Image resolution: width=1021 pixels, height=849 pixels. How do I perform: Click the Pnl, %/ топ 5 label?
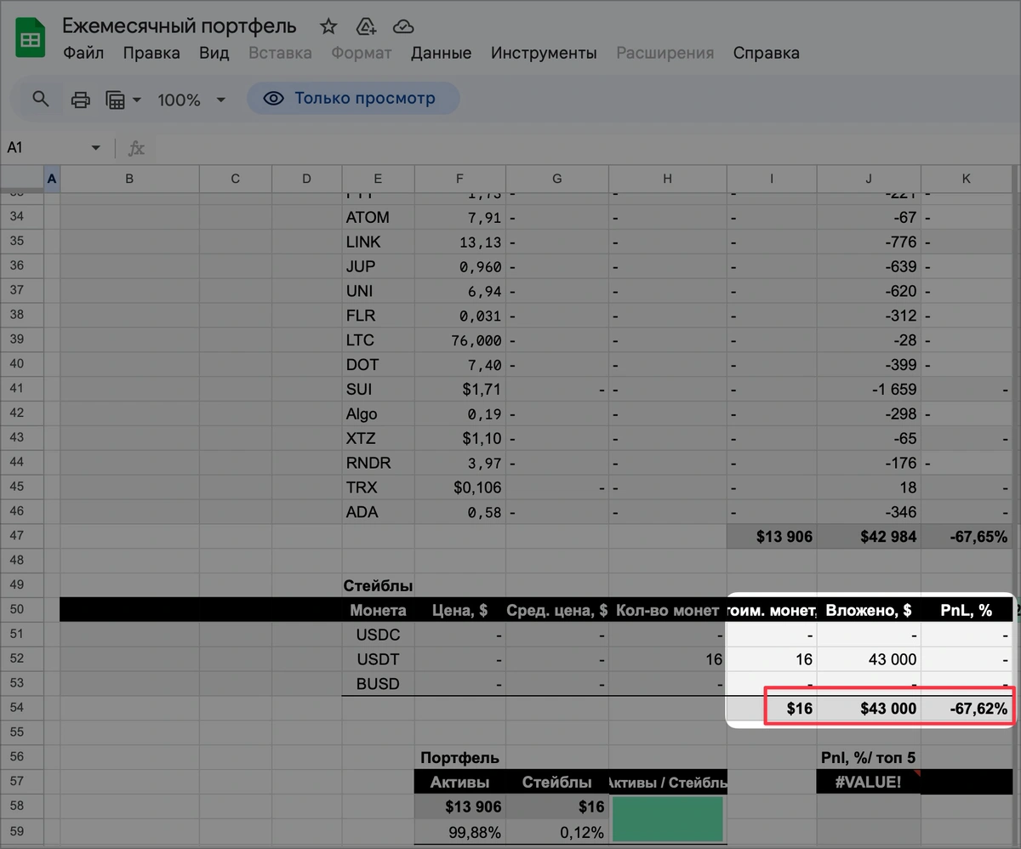pos(869,757)
